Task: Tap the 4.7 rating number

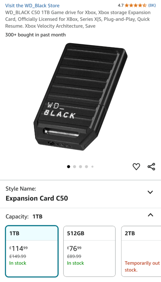Action: click(x=121, y=5)
